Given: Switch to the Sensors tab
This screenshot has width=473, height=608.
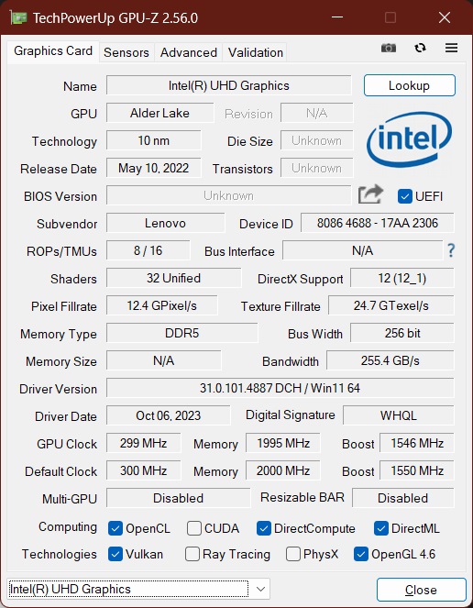Looking at the screenshot, I should [x=126, y=52].
